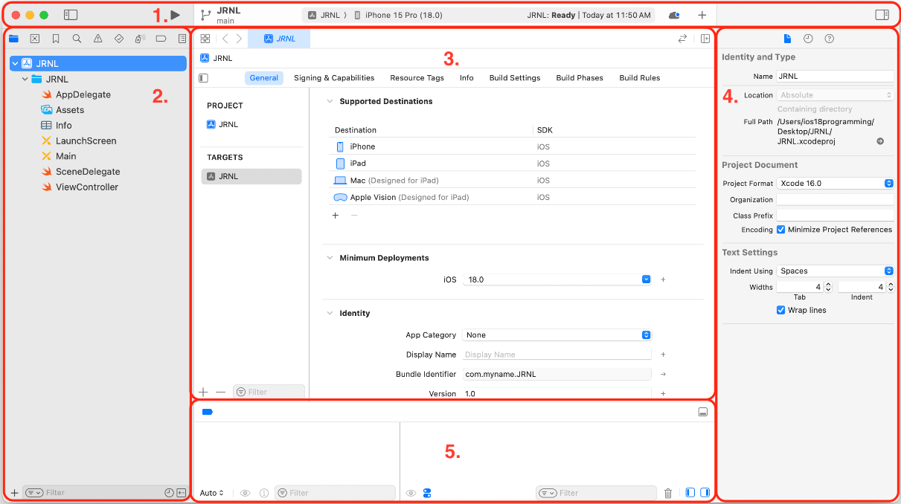Adjust the Indent width stepper
The width and height of the screenshot is (901, 504).
(x=890, y=287)
